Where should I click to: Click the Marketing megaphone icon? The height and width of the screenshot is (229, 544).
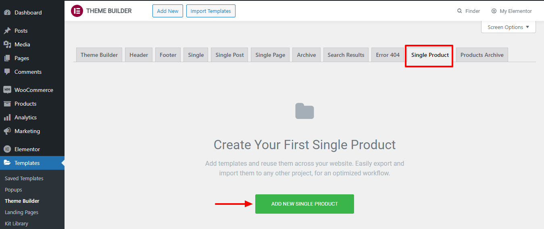7,131
